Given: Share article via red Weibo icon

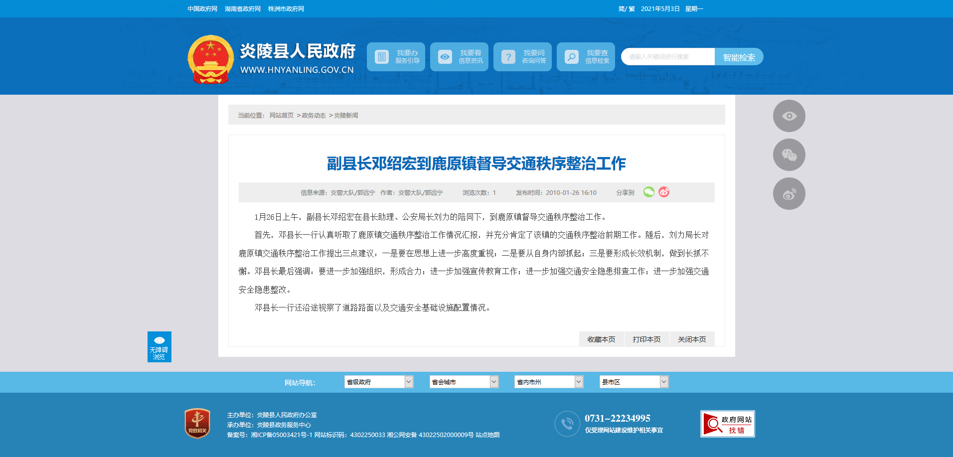Looking at the screenshot, I should coord(664,192).
